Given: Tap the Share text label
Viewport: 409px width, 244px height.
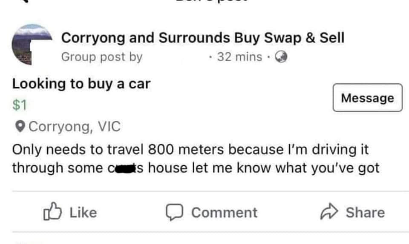Looking at the screenshot, I should point(365,213).
